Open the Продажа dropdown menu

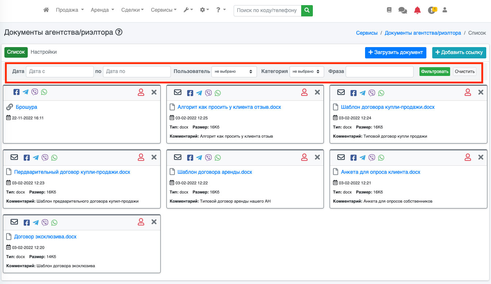tap(70, 10)
